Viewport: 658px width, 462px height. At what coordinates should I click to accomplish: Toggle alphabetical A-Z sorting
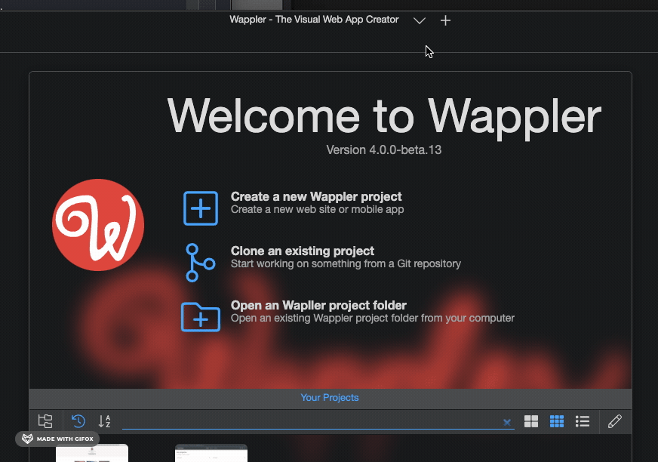pyautogui.click(x=105, y=421)
